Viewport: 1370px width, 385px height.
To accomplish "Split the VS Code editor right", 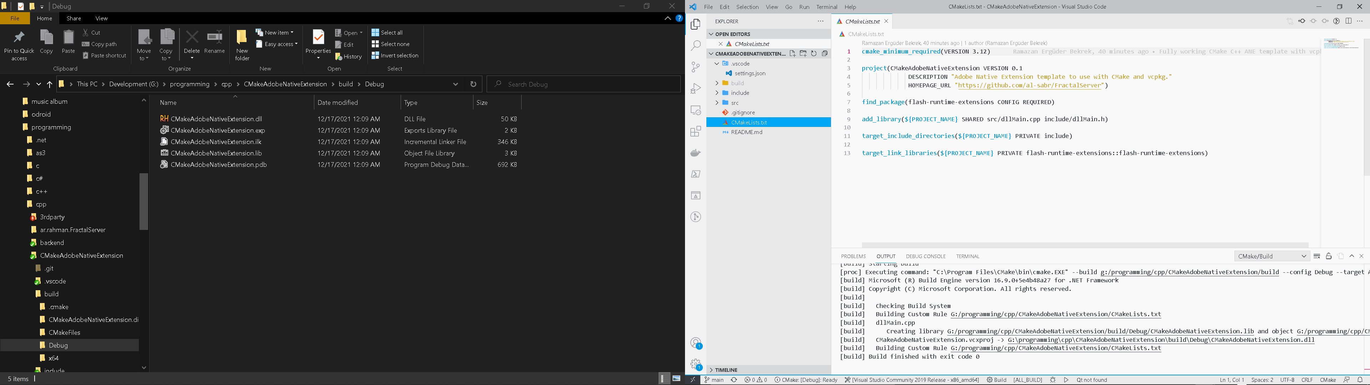I will click(x=1348, y=21).
